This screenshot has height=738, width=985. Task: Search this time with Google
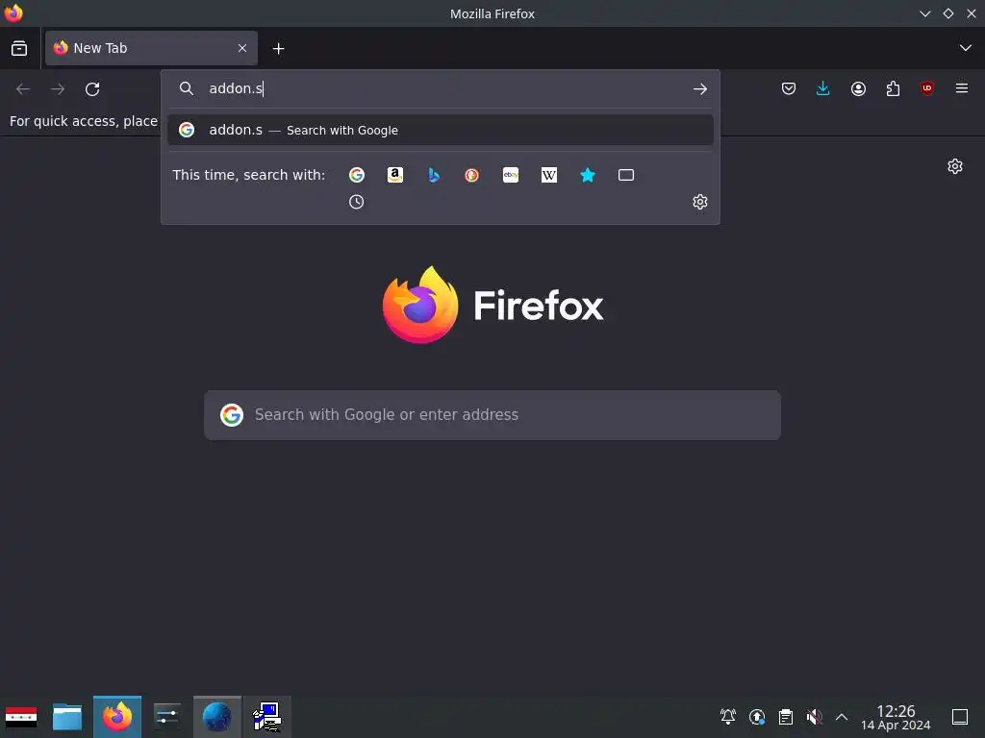[357, 175]
